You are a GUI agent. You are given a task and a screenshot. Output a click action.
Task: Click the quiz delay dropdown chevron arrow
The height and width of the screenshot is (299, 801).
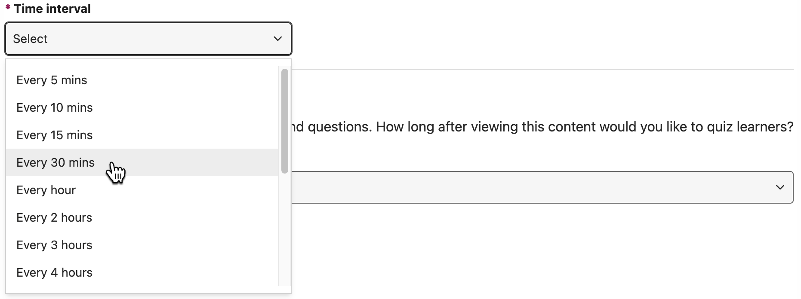pyautogui.click(x=779, y=187)
